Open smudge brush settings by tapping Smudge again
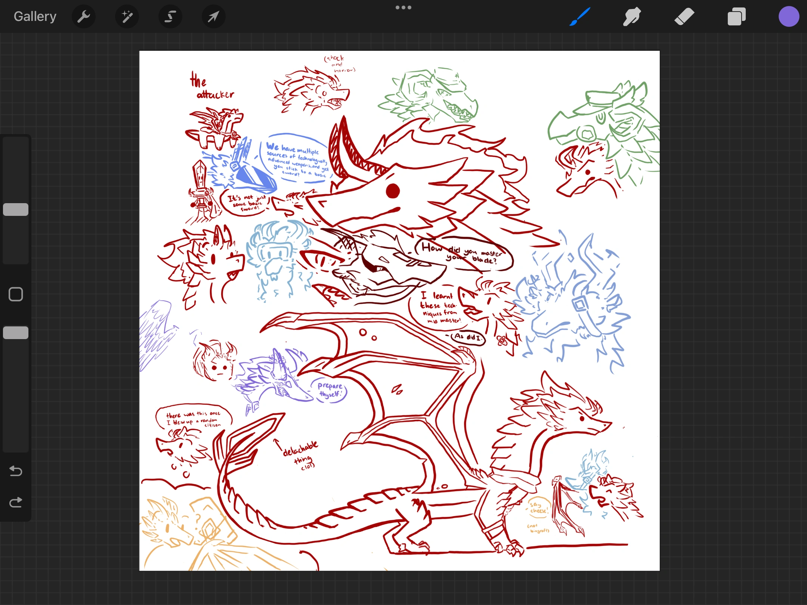This screenshot has width=807, height=605. point(632,16)
